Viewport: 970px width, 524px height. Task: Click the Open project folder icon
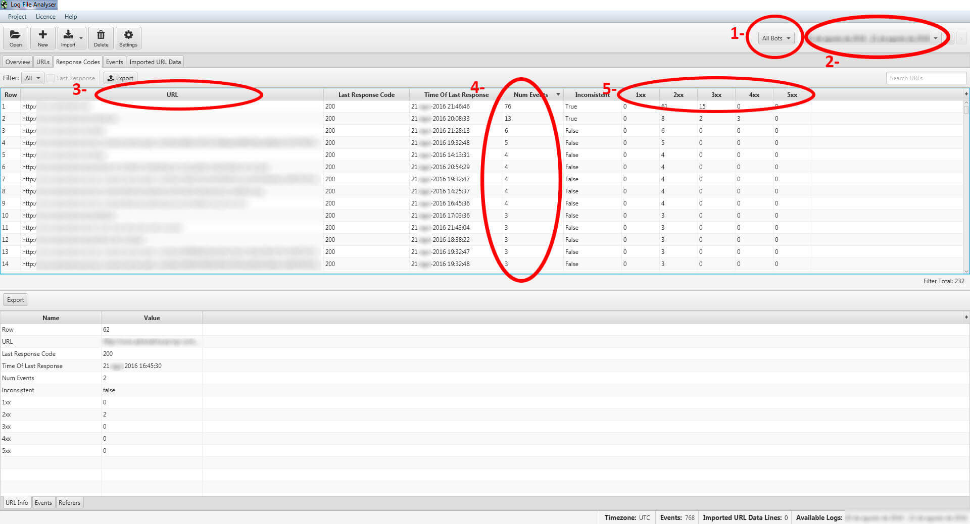click(16, 38)
